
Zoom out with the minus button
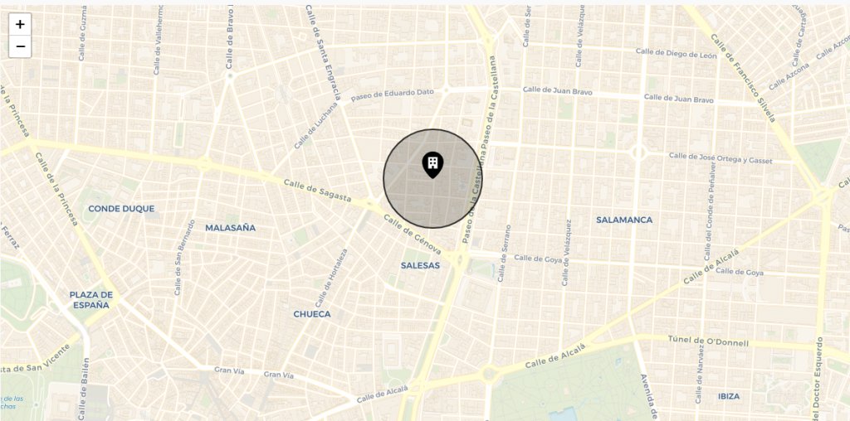tap(20, 46)
